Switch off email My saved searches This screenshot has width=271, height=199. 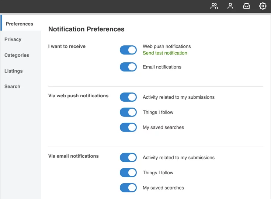[128, 188]
